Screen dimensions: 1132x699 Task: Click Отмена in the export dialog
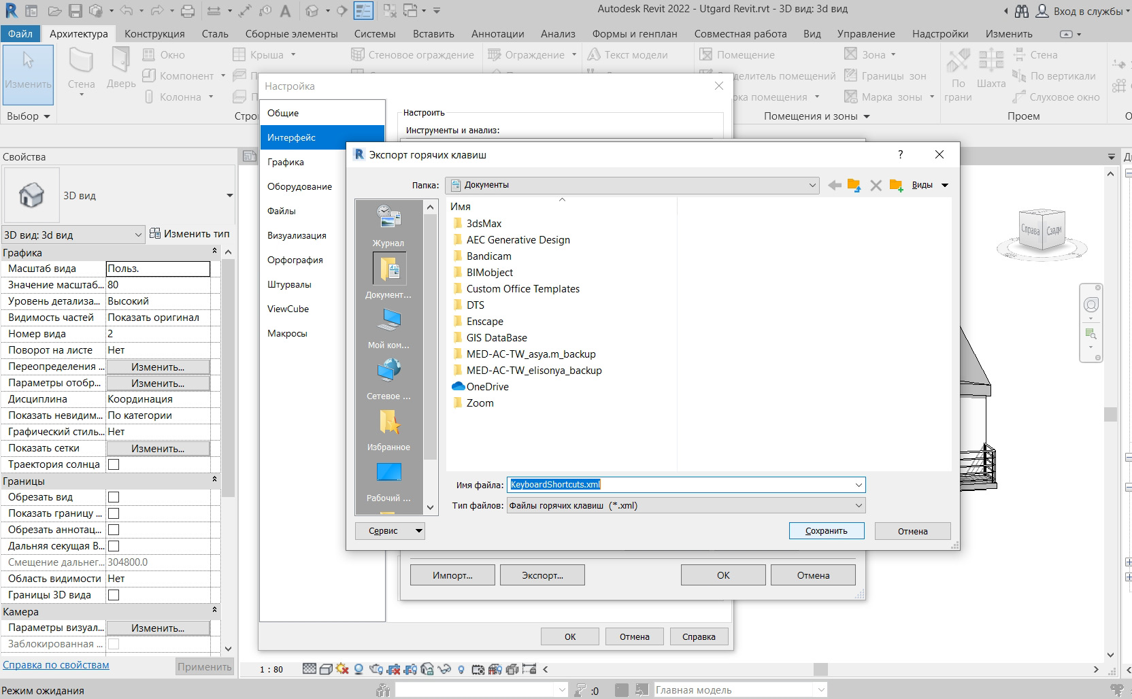(x=912, y=530)
